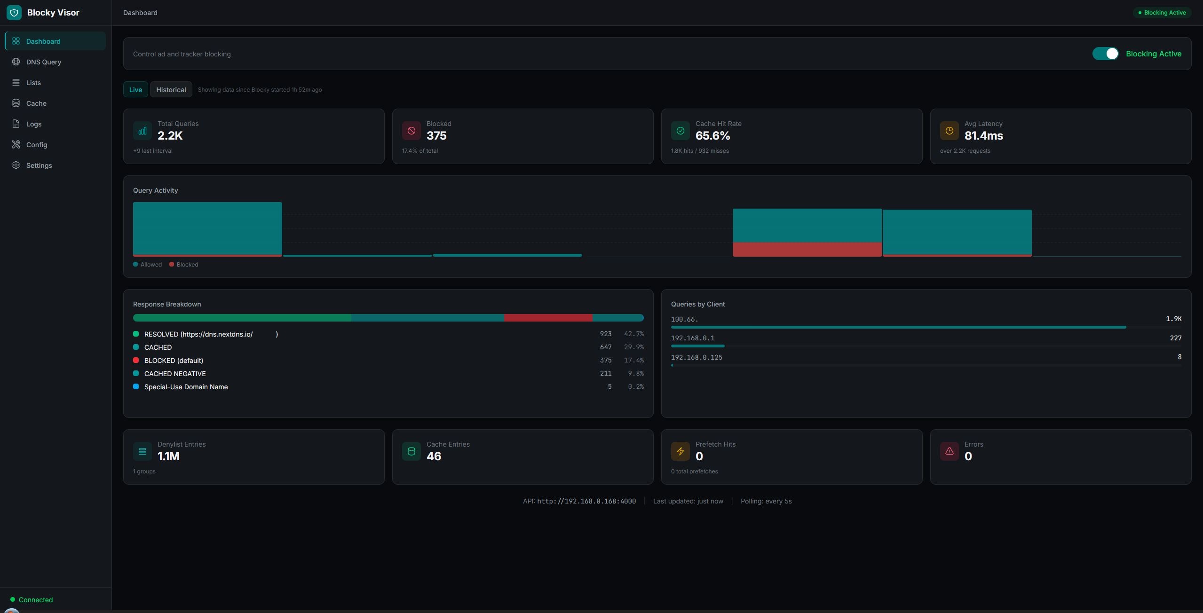Click the Dashboard grid icon in sidebar
The image size is (1203, 613).
16,41
